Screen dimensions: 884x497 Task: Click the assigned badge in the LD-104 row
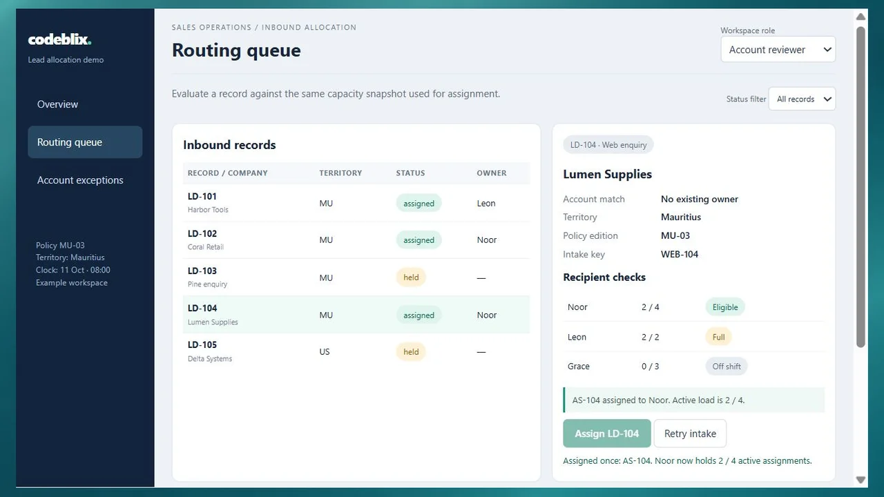click(x=419, y=315)
